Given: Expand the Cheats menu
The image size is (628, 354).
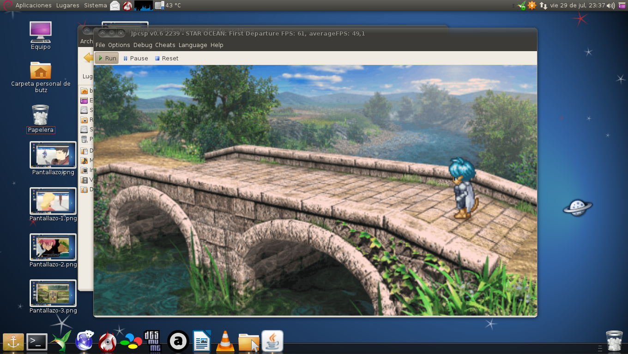Looking at the screenshot, I should [x=165, y=45].
